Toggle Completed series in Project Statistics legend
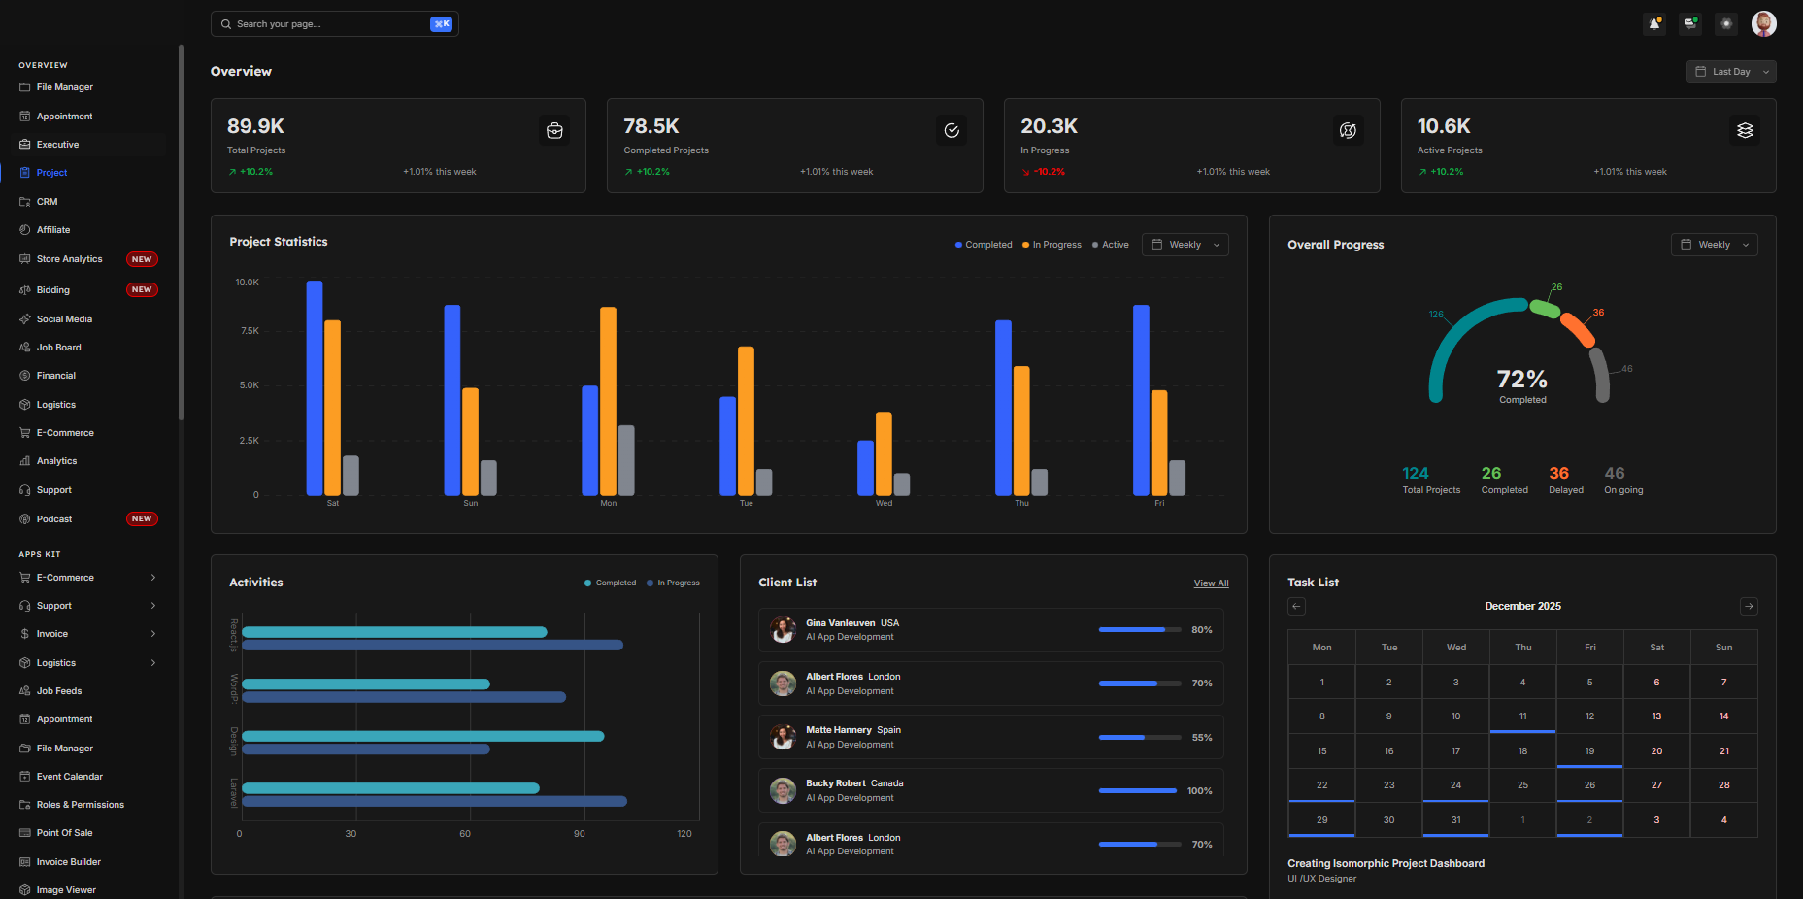Screen dimensions: 1803x899 [x=984, y=245]
